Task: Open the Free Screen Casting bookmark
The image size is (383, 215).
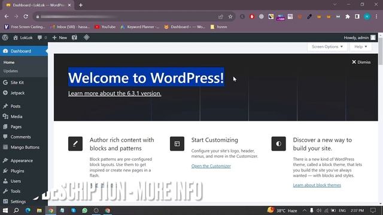Action: [25, 27]
